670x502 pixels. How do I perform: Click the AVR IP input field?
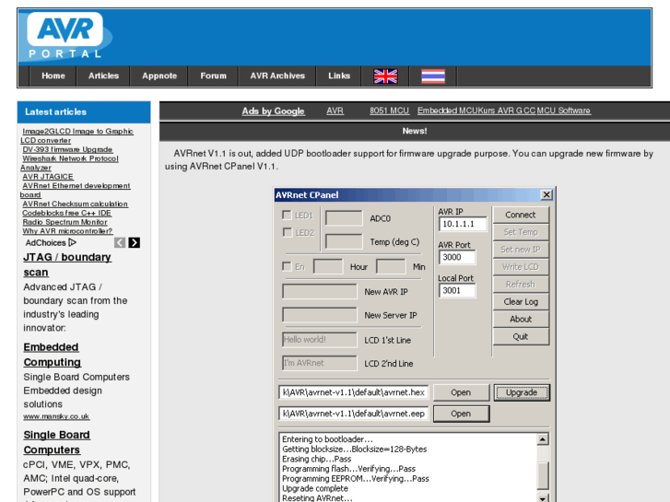tap(463, 224)
